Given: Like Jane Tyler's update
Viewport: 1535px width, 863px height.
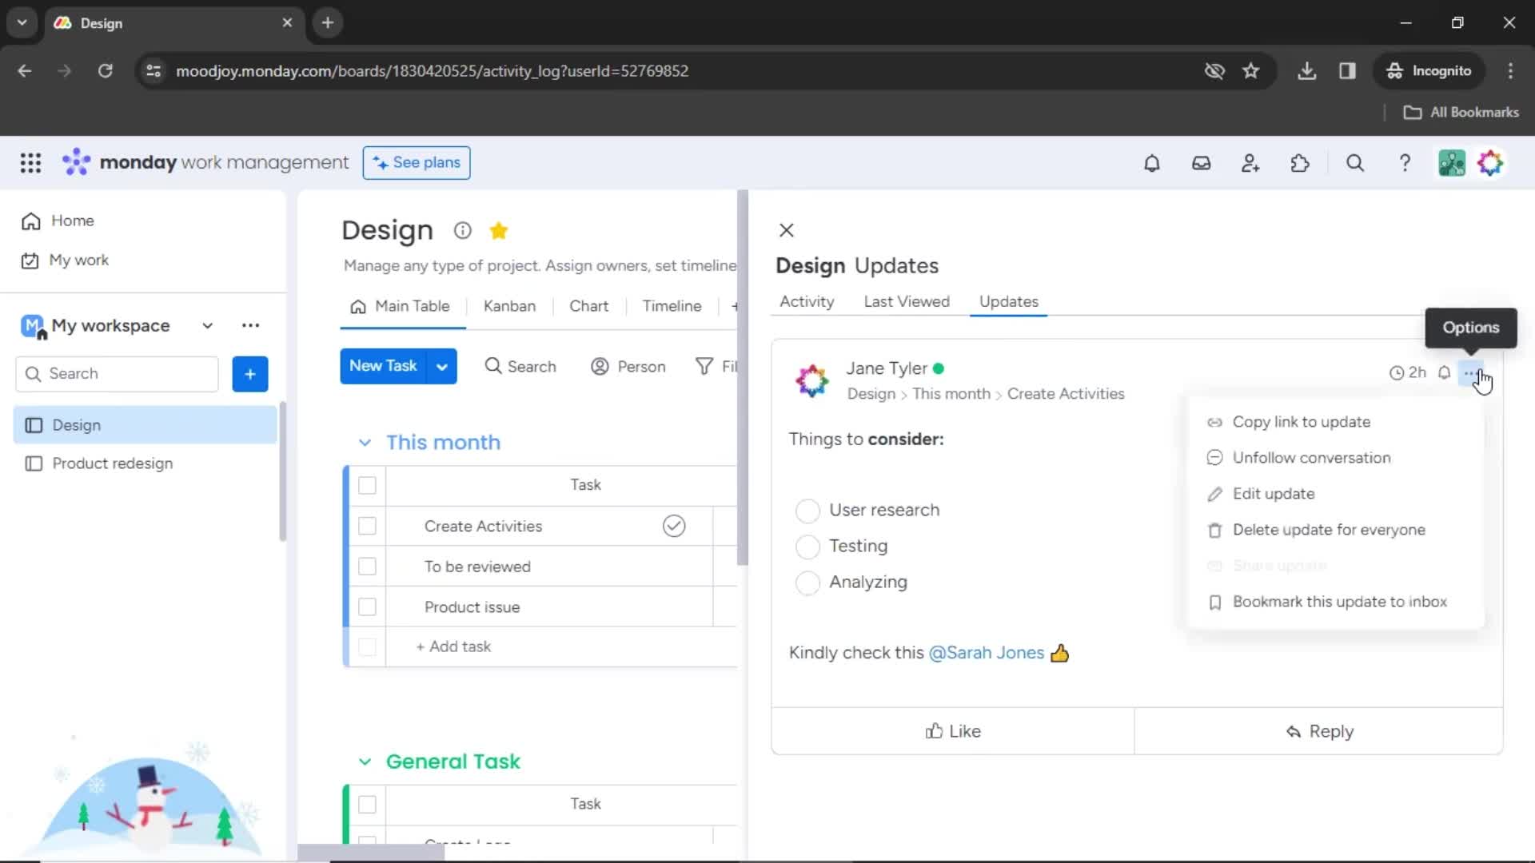Looking at the screenshot, I should 953,731.
